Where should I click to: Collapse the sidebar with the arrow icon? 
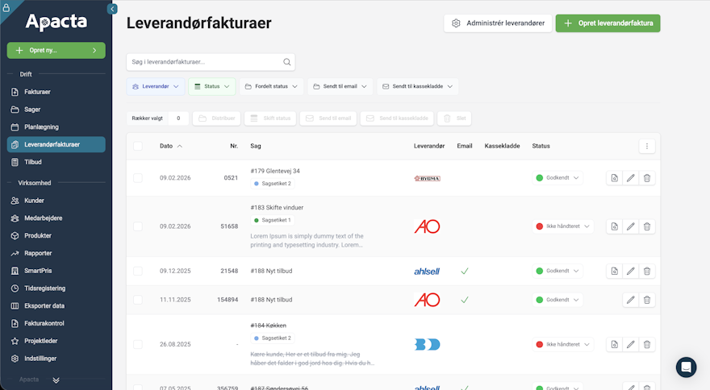pyautogui.click(x=112, y=9)
